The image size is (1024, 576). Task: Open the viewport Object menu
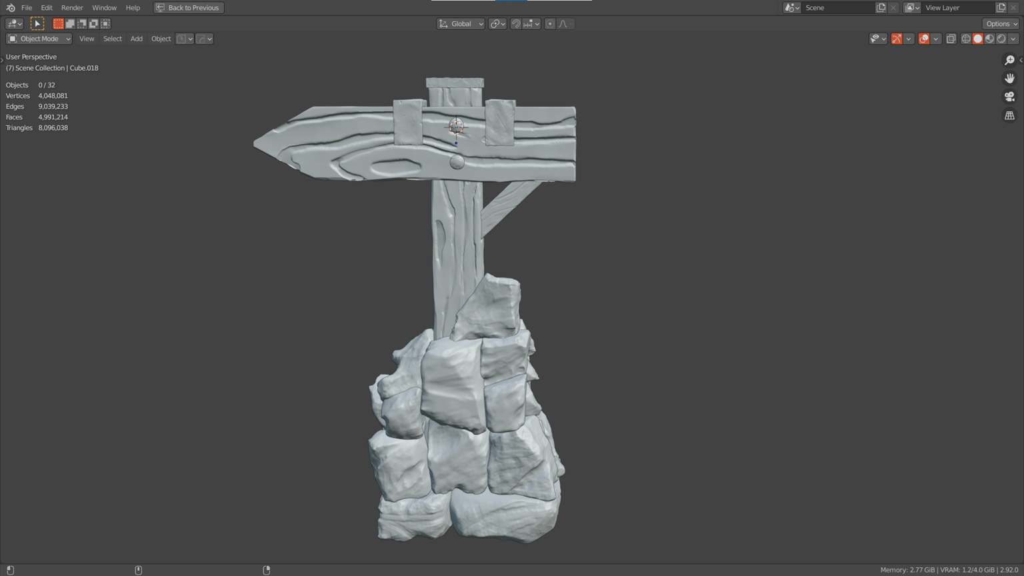point(161,39)
